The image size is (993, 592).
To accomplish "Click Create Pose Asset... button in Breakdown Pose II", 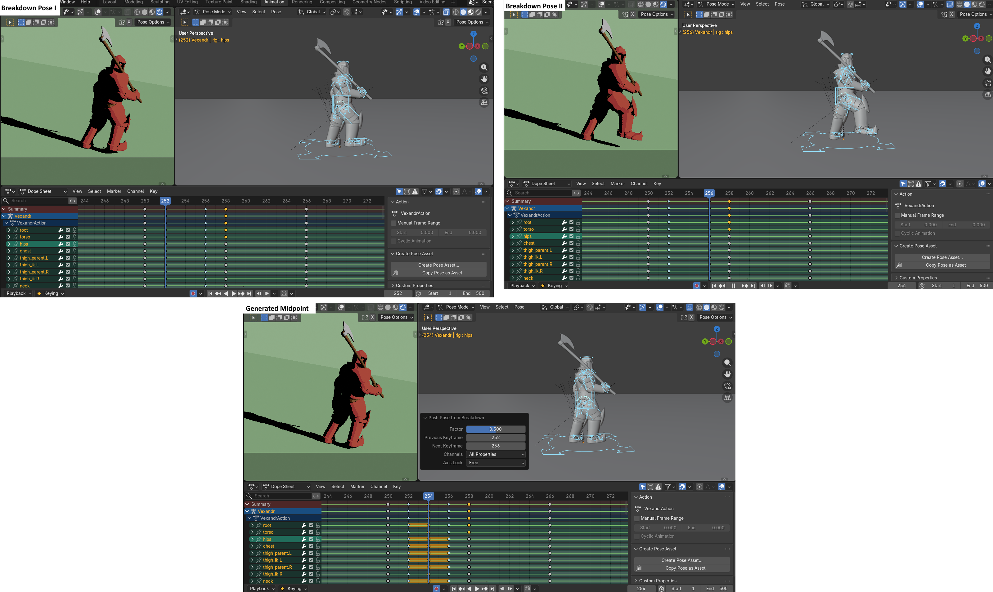I will pyautogui.click(x=942, y=257).
